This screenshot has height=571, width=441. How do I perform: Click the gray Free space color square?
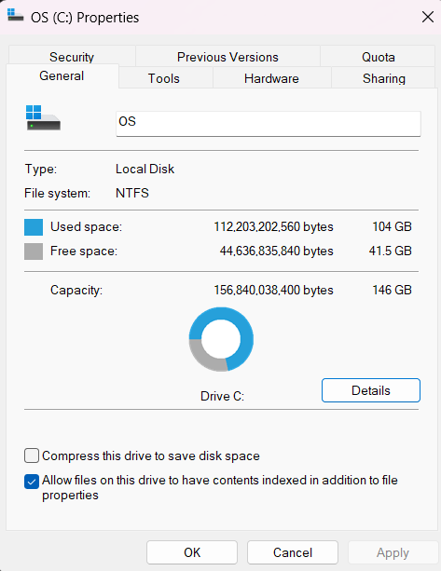(34, 252)
